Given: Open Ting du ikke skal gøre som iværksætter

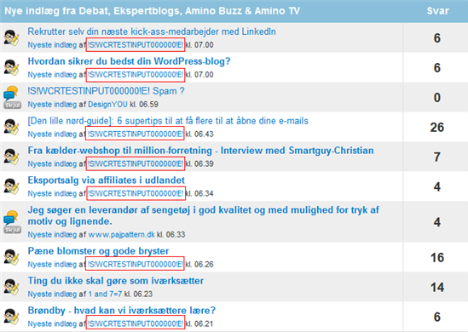Looking at the screenshot, I should point(115,281).
